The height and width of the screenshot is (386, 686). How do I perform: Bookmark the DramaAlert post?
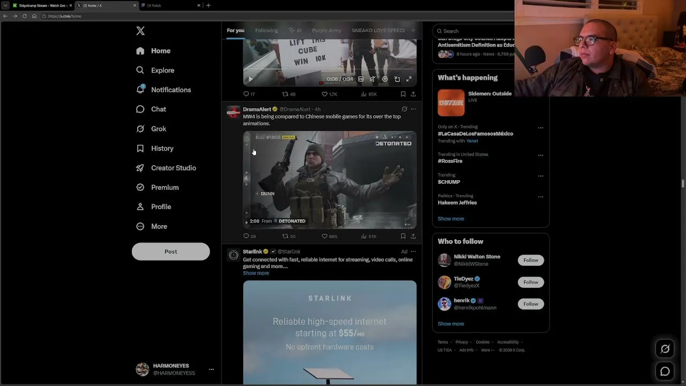[403, 236]
